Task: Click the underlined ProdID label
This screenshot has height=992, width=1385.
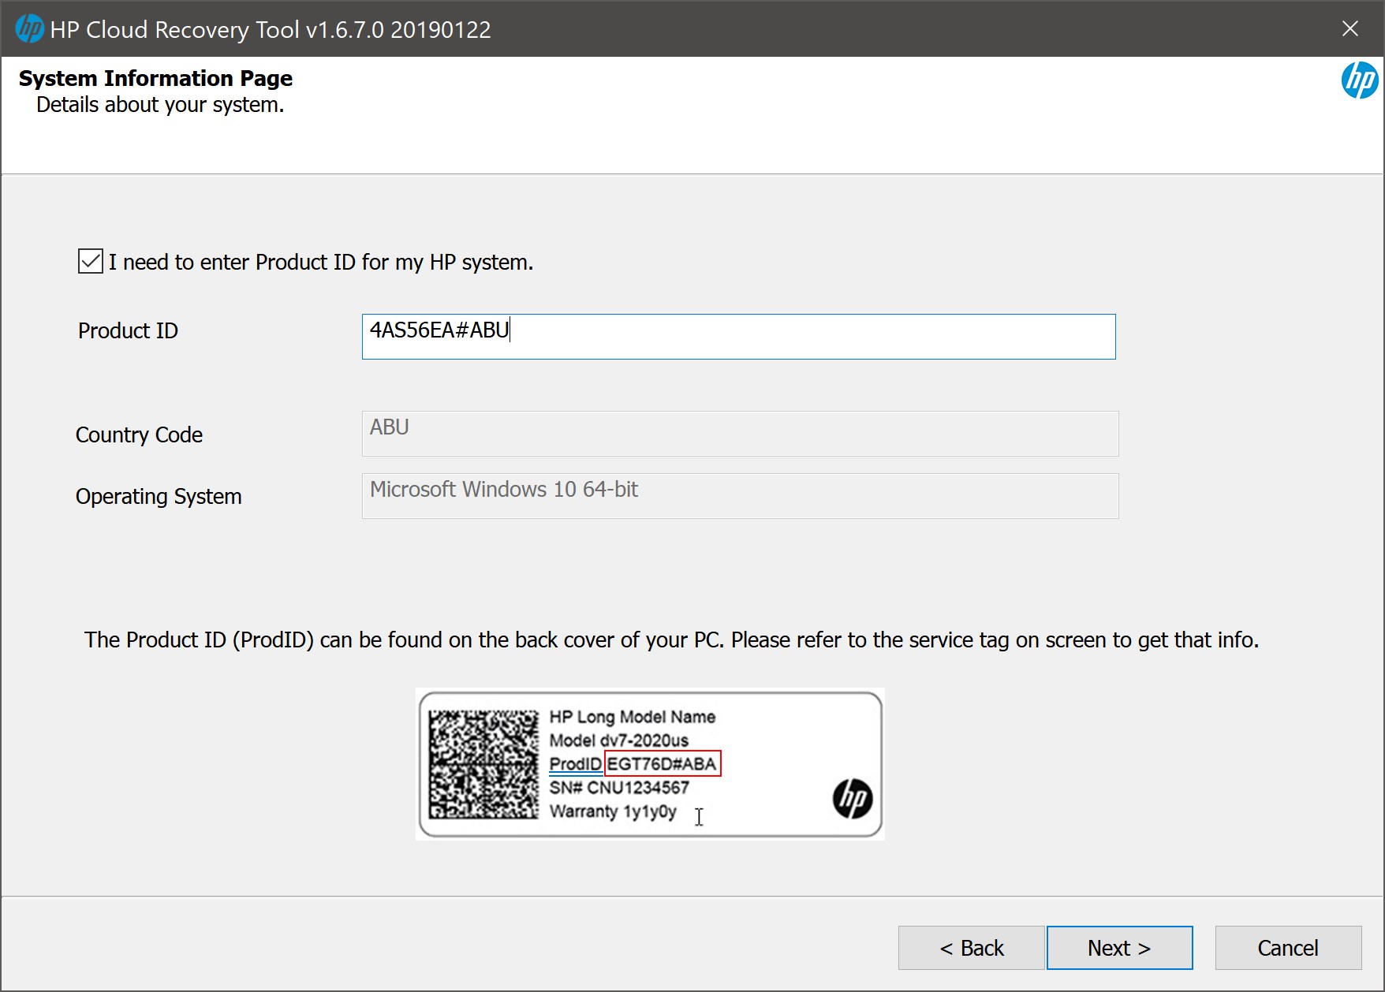Action: click(575, 763)
